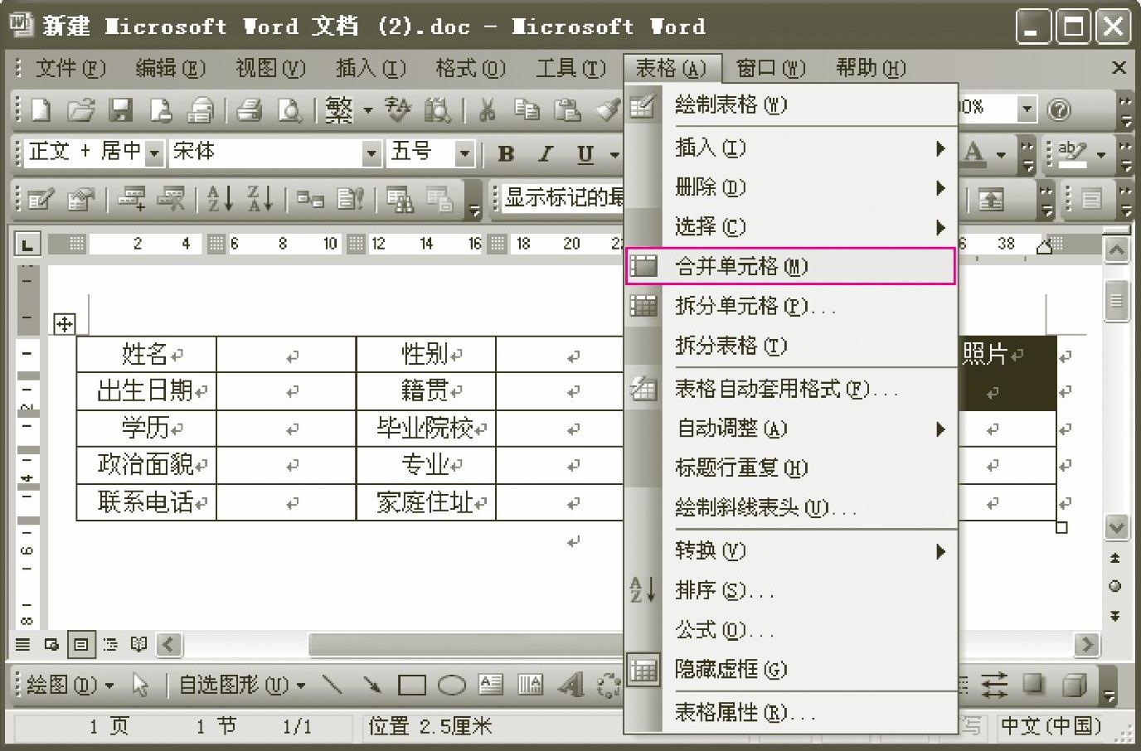Click the table move handle icon
This screenshot has width=1141, height=751.
(64, 323)
